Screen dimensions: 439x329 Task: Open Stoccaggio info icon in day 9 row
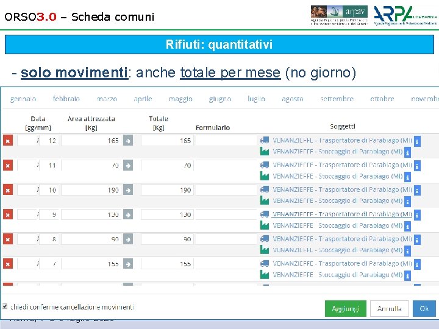coord(408,226)
